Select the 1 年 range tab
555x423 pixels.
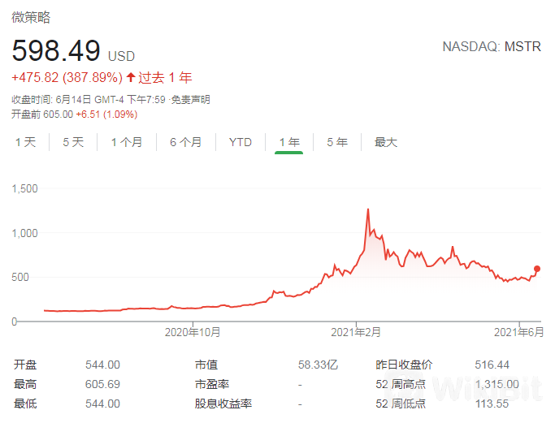click(289, 142)
